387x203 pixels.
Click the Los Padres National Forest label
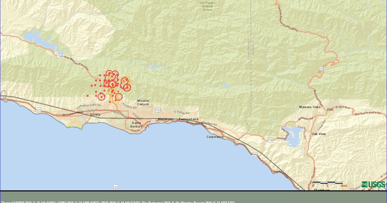tap(207, 6)
